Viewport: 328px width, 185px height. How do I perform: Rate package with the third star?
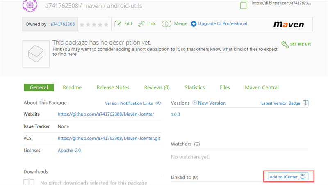[x=94, y=25]
